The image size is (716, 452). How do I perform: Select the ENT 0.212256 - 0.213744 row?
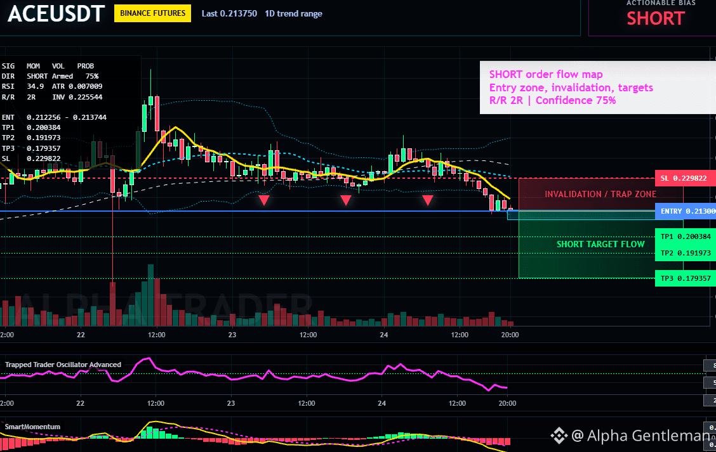pos(54,117)
